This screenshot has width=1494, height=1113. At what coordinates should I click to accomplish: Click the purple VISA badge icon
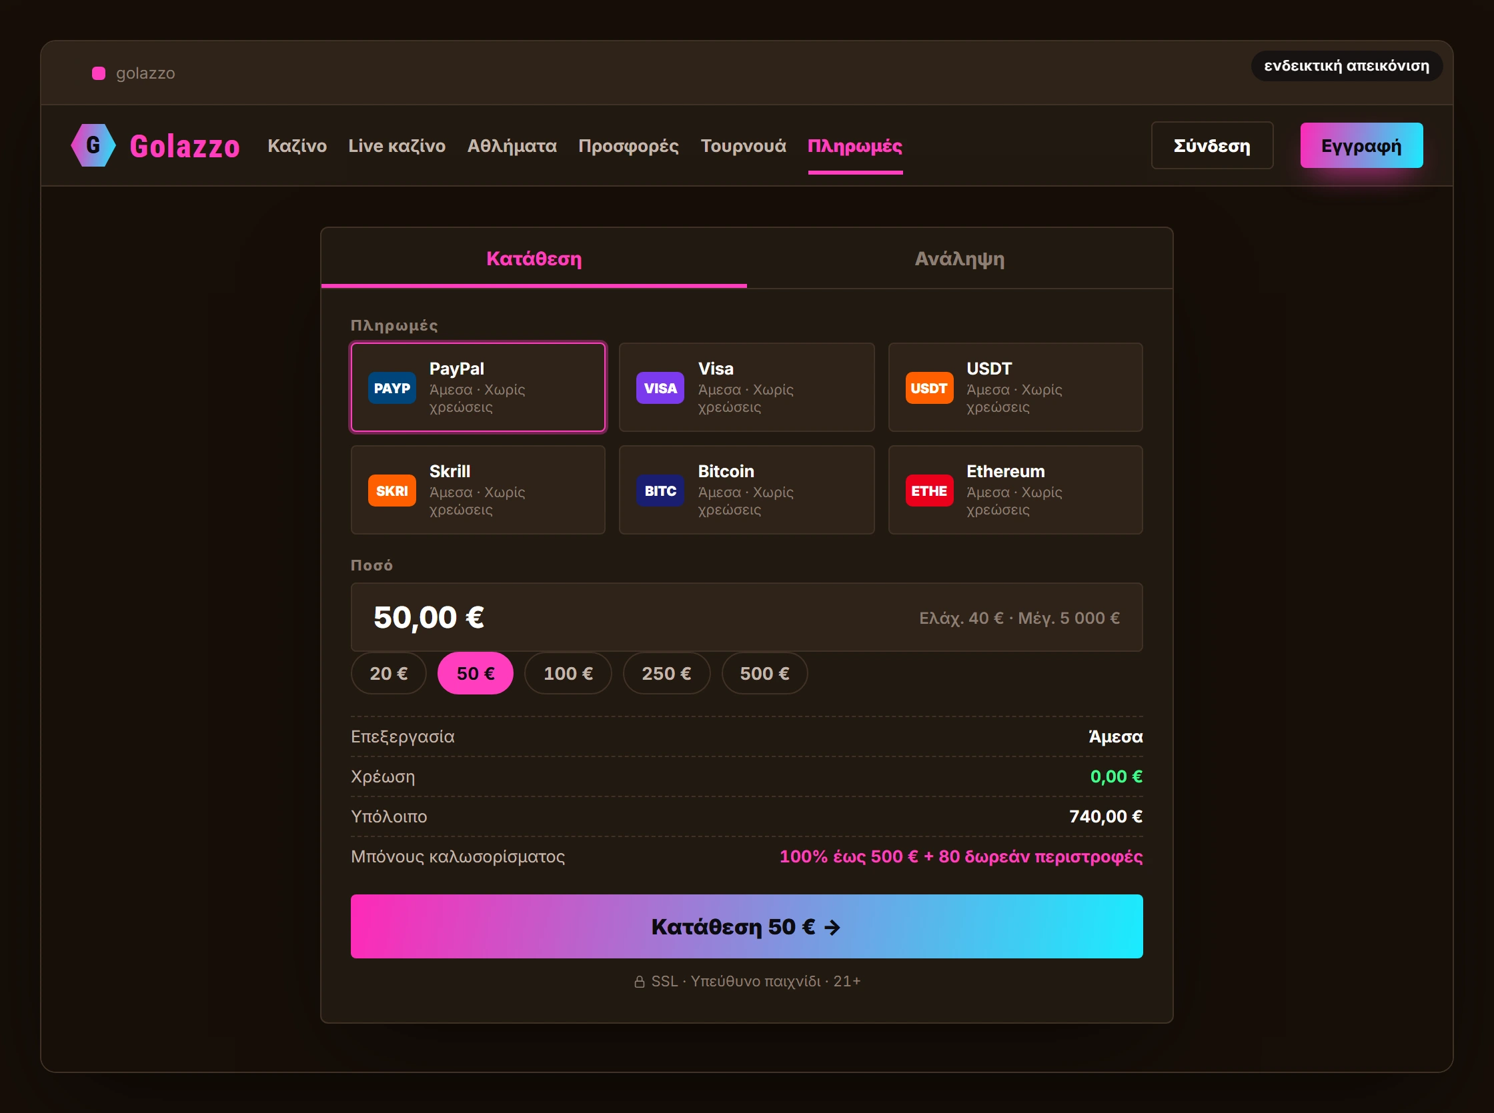coord(660,388)
